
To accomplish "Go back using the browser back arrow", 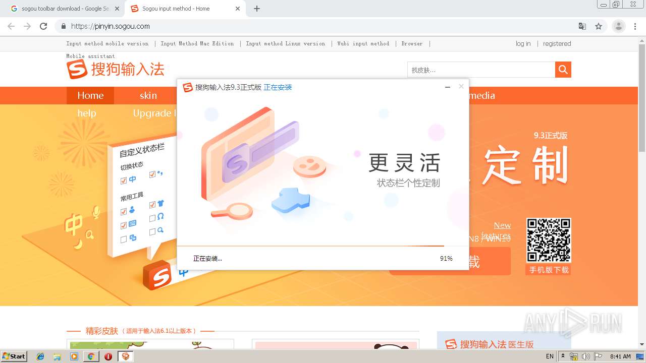I will [11, 26].
